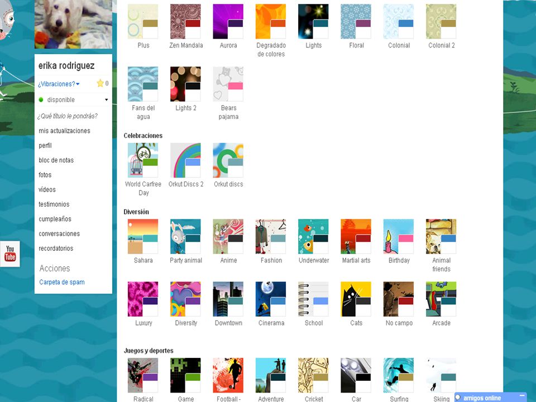Click the erika rodriguez profile name

tap(66, 66)
